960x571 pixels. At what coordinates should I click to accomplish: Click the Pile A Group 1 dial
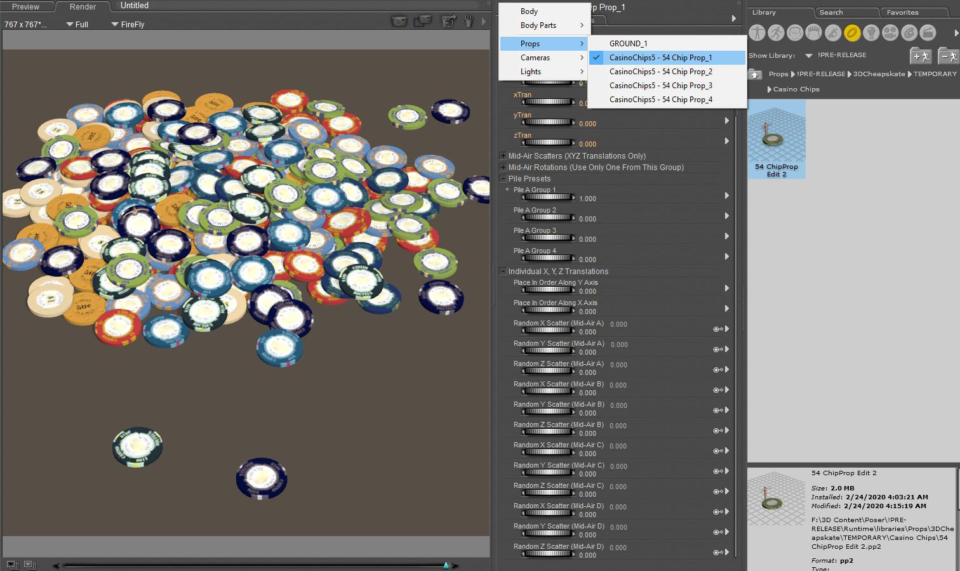[x=548, y=198]
